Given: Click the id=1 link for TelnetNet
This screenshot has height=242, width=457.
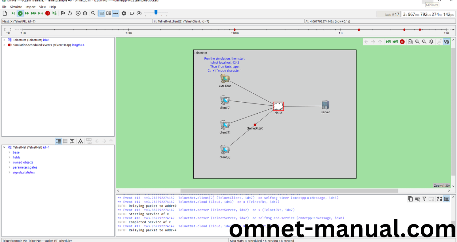Looking at the screenshot, I should click(45, 40).
